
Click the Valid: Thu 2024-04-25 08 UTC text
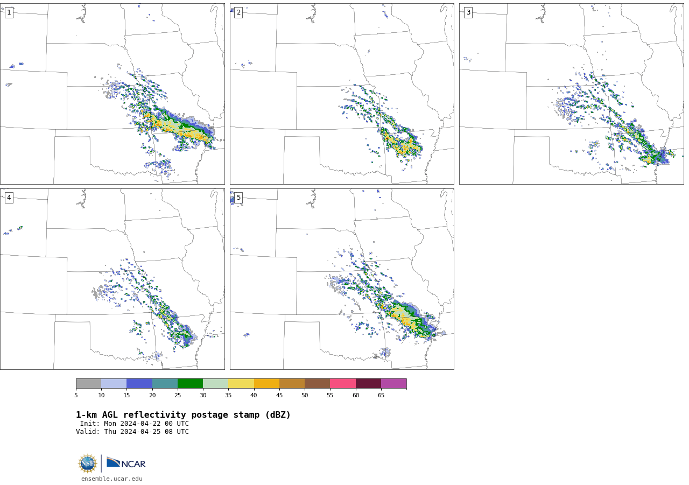pos(132,432)
